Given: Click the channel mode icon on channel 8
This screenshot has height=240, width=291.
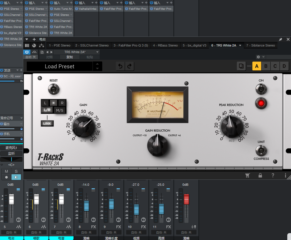Looking at the screenshot, I should [x=94, y=220].
